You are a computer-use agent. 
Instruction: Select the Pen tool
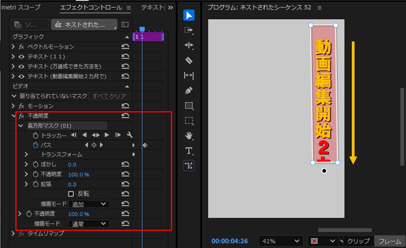(x=189, y=90)
